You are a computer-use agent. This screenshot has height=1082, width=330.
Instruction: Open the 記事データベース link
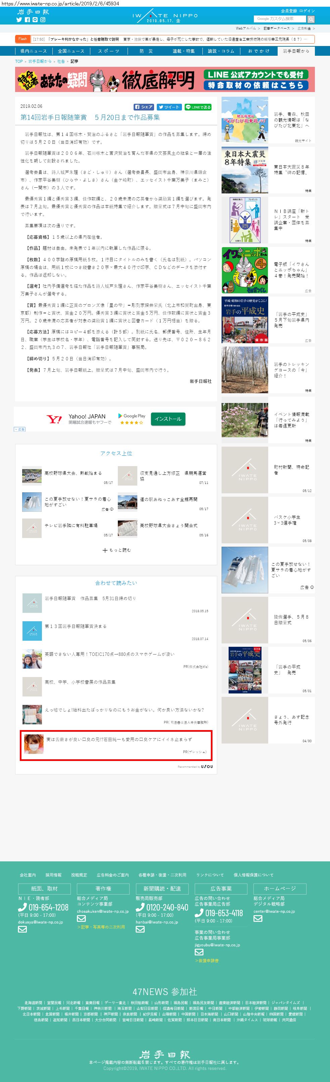point(277,29)
